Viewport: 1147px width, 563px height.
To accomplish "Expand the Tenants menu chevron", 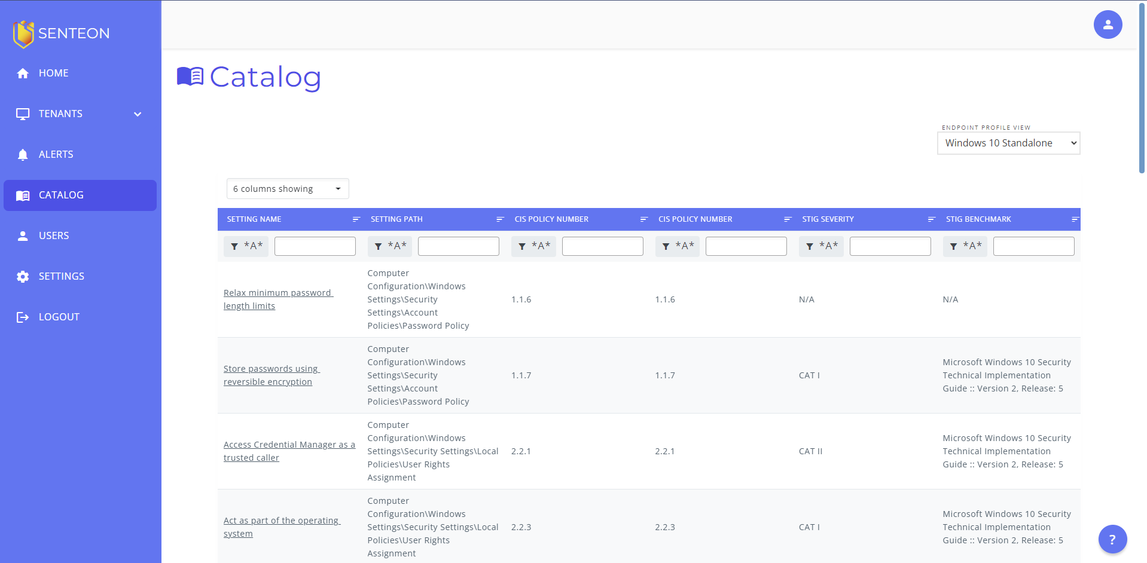I will pos(138,114).
